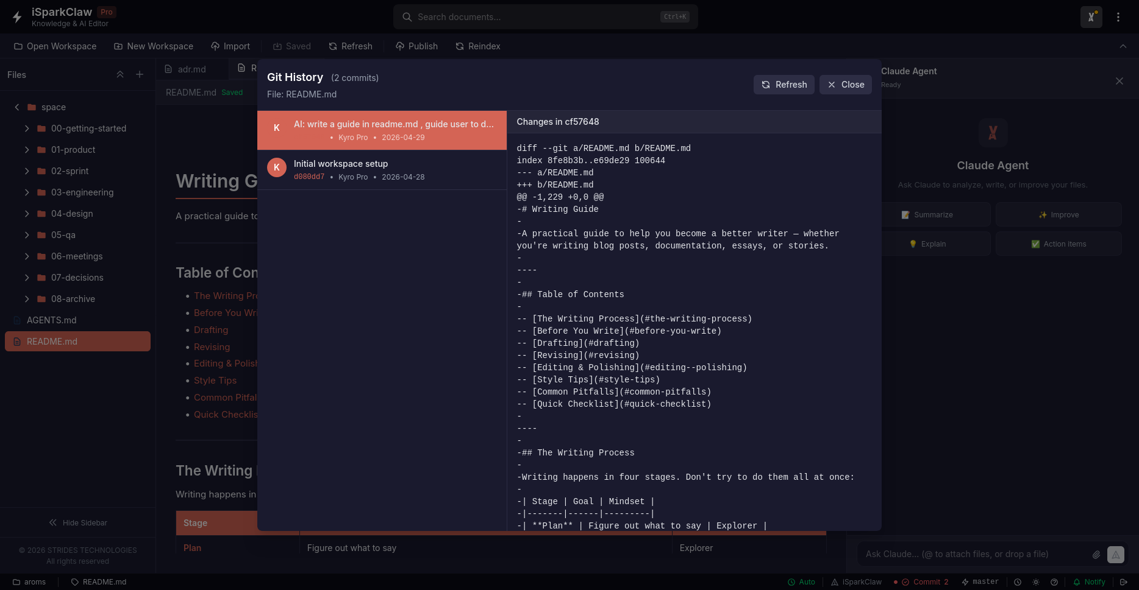Open the Drafting table of contents link
Viewport: 1139px width, 590px height.
pos(211,330)
